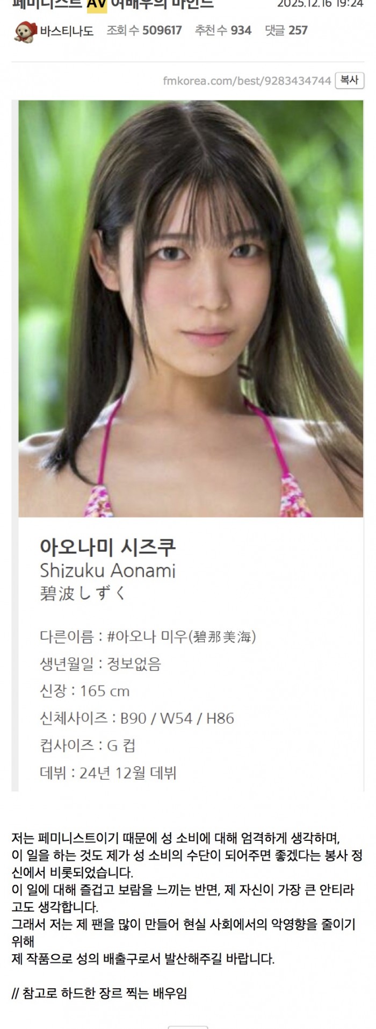Click the 신장 165 cm line
The height and width of the screenshot is (1029, 376).
coord(85,691)
